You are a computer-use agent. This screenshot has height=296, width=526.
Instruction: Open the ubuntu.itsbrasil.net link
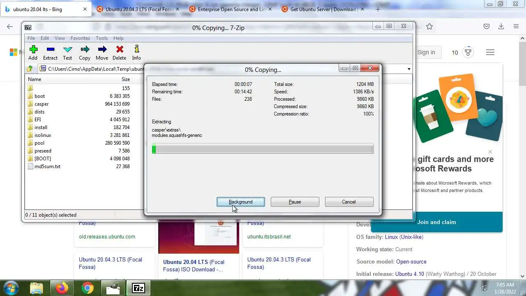coord(269,236)
